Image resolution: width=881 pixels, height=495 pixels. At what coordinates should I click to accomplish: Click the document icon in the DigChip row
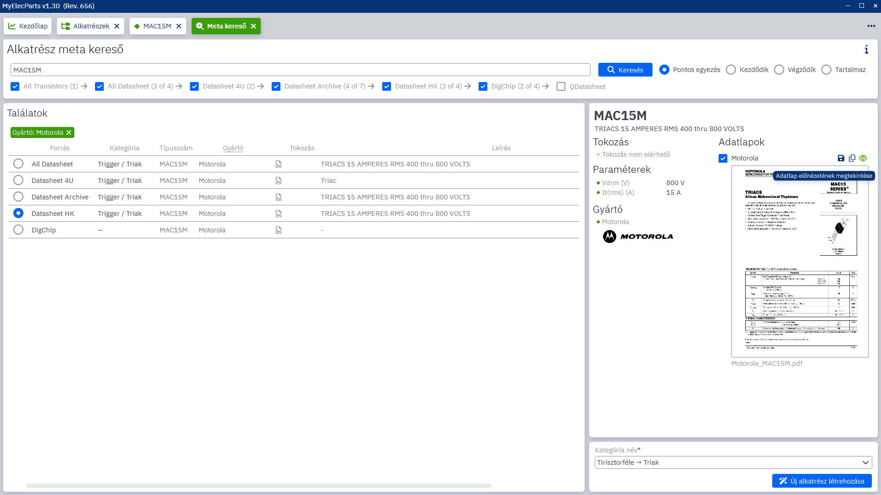[x=279, y=230]
